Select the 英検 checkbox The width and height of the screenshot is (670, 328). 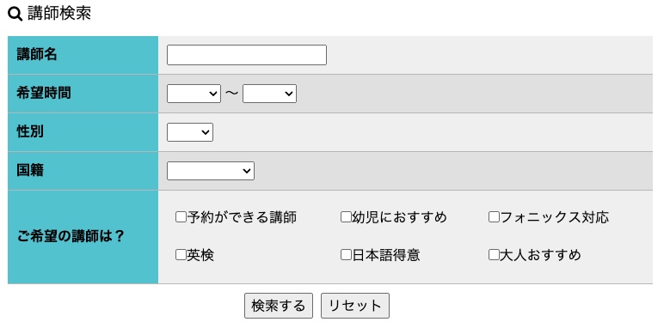click(x=181, y=255)
